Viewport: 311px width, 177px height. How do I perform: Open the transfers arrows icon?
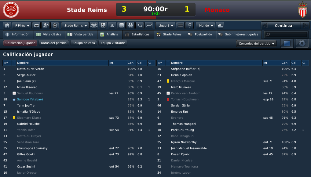click(x=140, y=26)
